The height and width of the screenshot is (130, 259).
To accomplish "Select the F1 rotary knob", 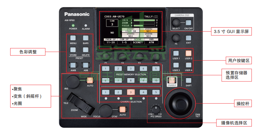I will 106,57.
